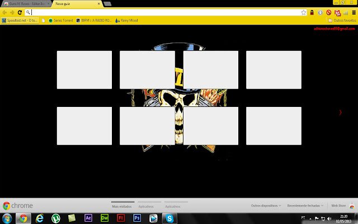The image size is (358, 224).
Task: Open a new tab with the small tab button
Action: click(x=107, y=4)
